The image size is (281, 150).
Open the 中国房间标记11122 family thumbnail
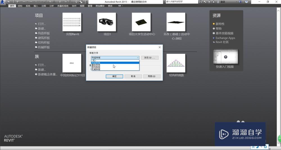click(72, 63)
